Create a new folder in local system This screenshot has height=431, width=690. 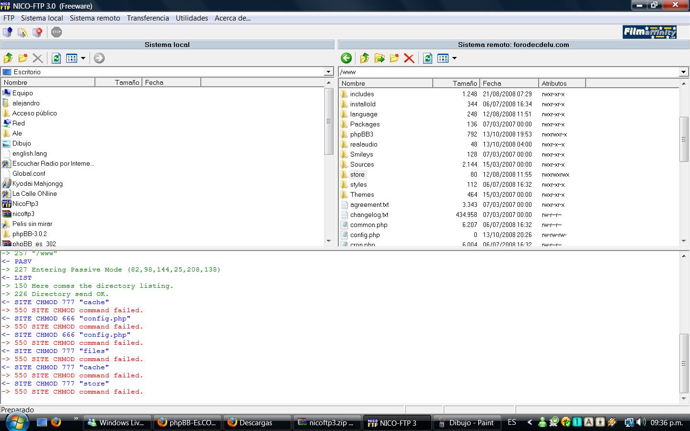click(23, 58)
